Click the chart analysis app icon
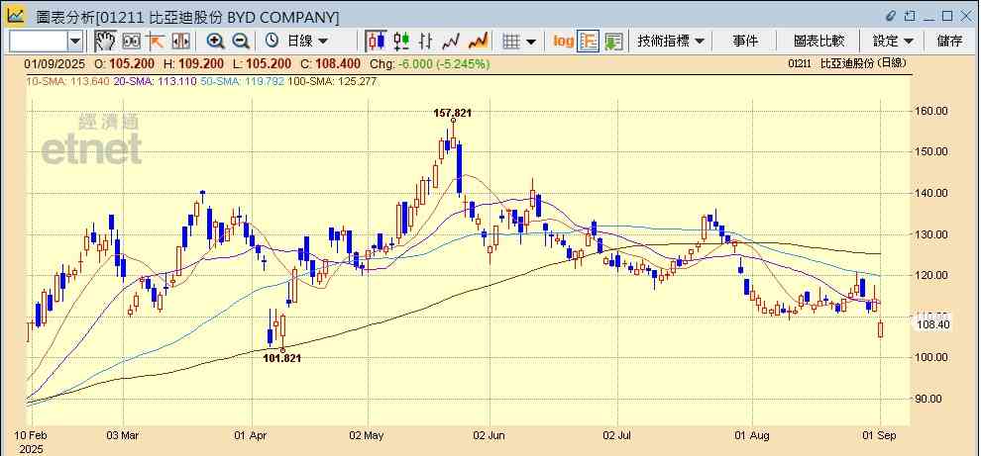 [x=16, y=16]
